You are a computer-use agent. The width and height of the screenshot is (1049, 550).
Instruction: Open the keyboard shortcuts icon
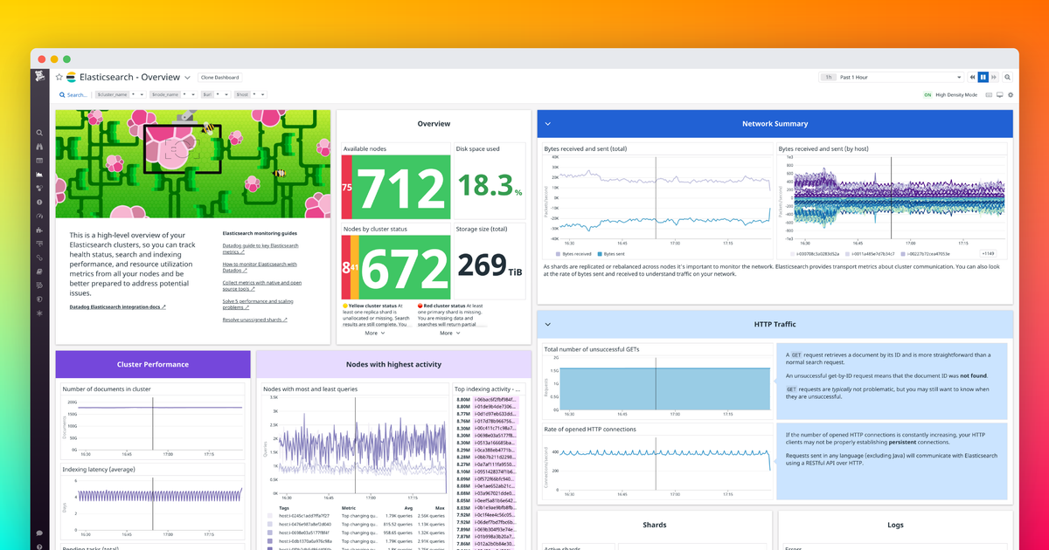point(989,94)
